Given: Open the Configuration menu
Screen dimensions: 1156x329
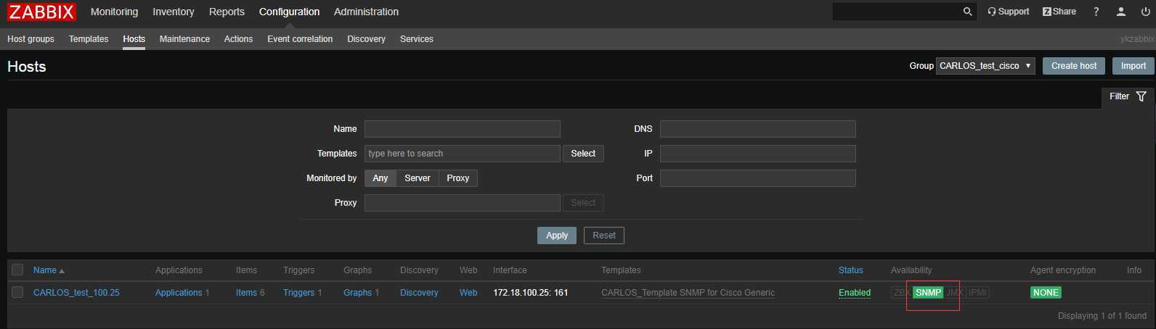Looking at the screenshot, I should tap(289, 12).
